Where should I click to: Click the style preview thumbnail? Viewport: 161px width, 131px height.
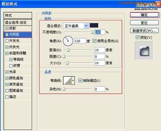pos(144,51)
